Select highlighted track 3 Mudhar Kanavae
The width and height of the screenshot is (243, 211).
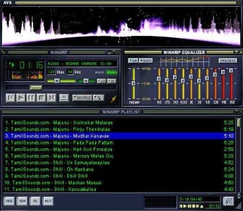pos(119,136)
